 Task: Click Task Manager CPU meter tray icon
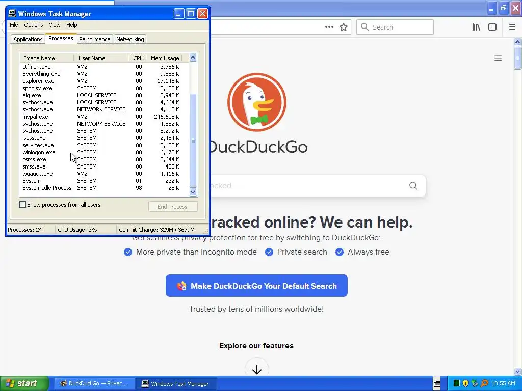coord(457,383)
